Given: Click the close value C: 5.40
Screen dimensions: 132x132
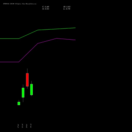Looking at the screenshot, I should point(46,7).
